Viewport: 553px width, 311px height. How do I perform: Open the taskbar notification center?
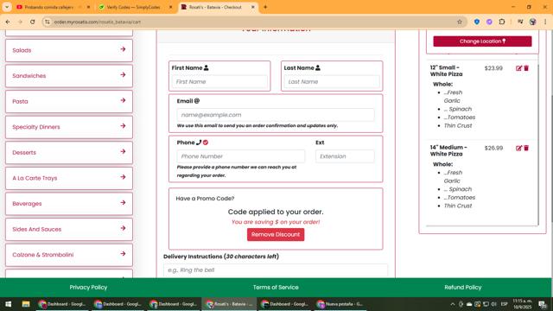tap(543, 304)
